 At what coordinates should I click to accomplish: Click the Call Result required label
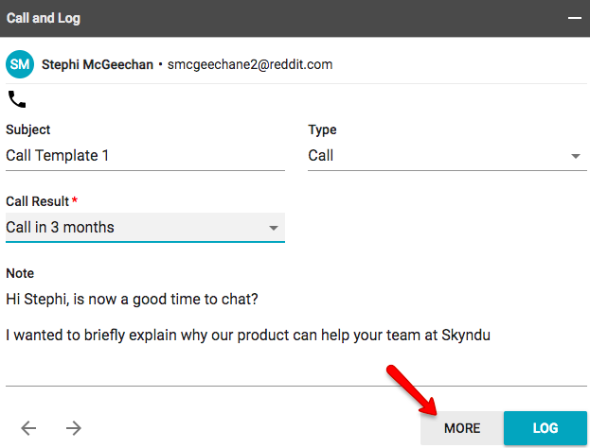42,201
